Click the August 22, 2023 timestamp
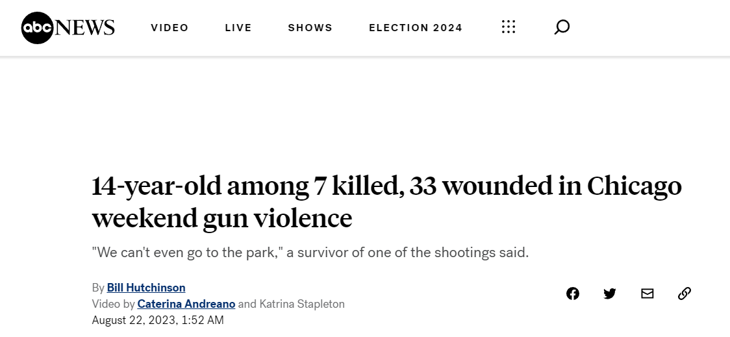 [x=158, y=320]
